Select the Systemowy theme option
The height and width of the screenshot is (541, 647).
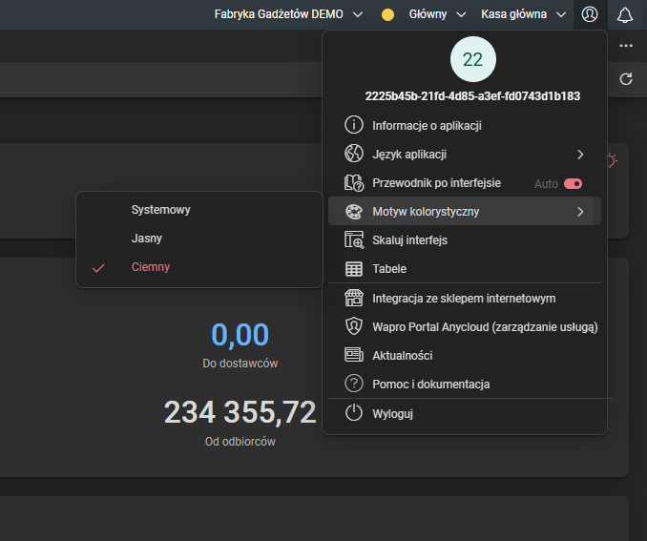(x=161, y=209)
